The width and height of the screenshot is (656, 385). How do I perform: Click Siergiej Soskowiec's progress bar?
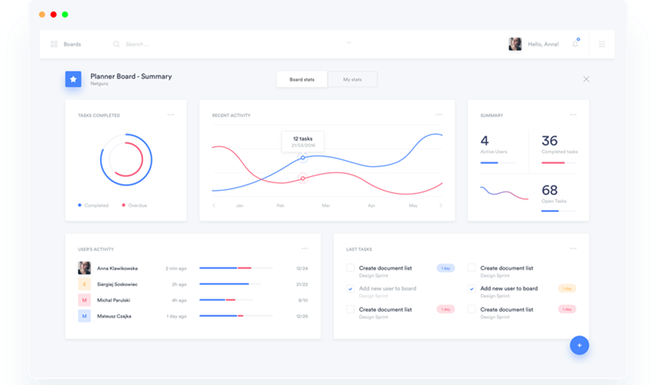[230, 284]
